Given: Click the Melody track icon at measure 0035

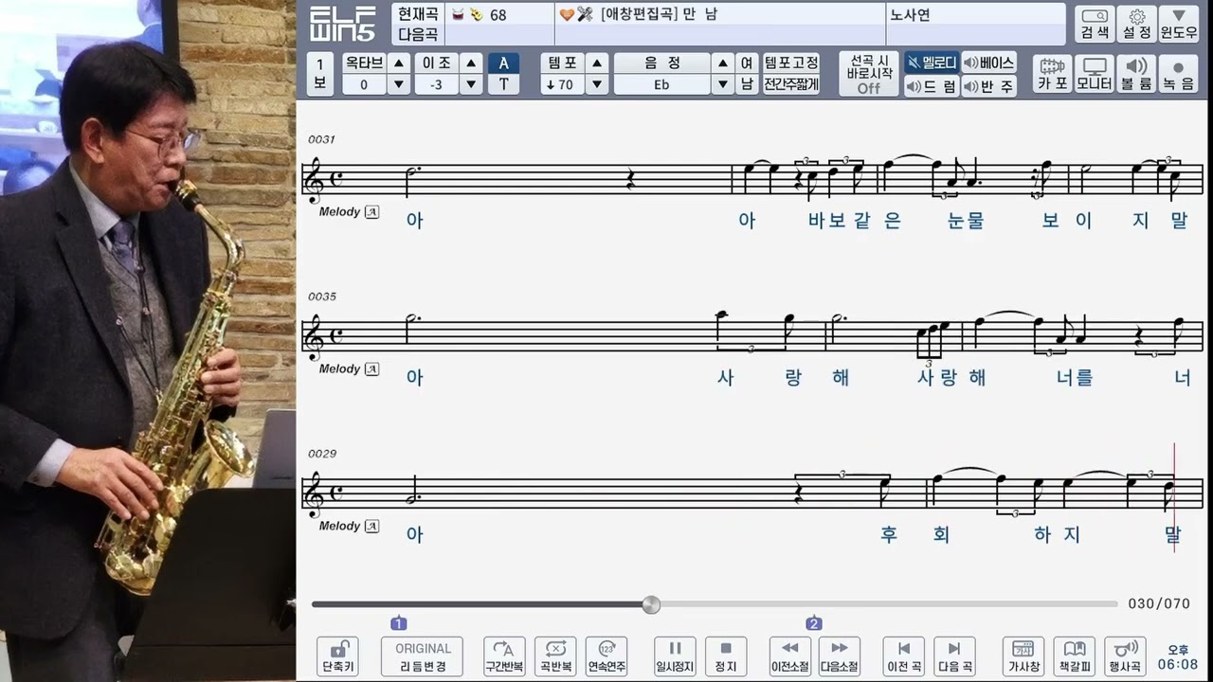Looking at the screenshot, I should pos(371,369).
